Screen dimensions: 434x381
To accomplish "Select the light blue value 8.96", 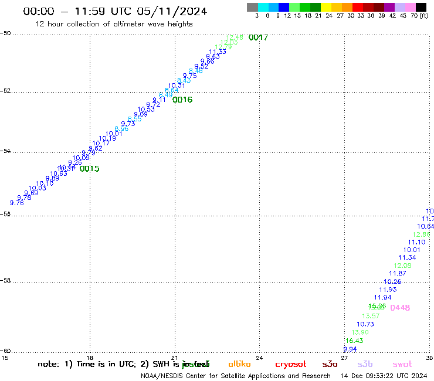I will pyautogui.click(x=121, y=128).
